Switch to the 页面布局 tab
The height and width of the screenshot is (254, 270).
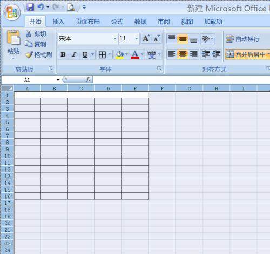87,22
